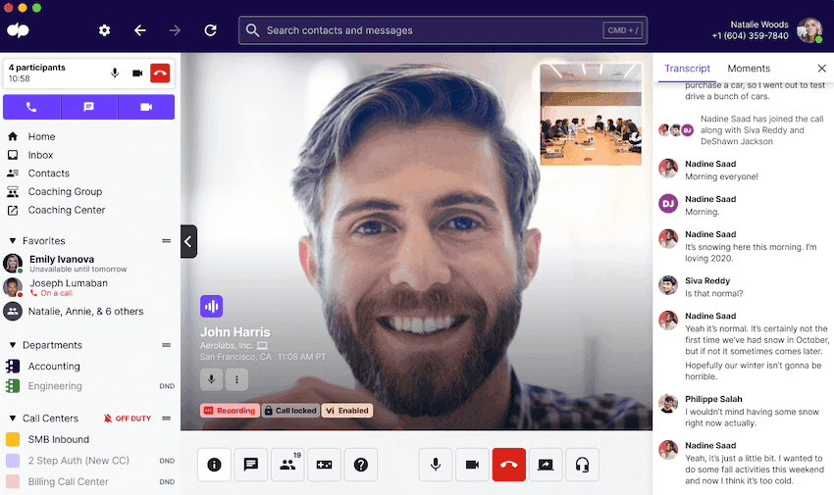
Task: Click Philippe Salah's avatar in transcript
Action: point(668,404)
